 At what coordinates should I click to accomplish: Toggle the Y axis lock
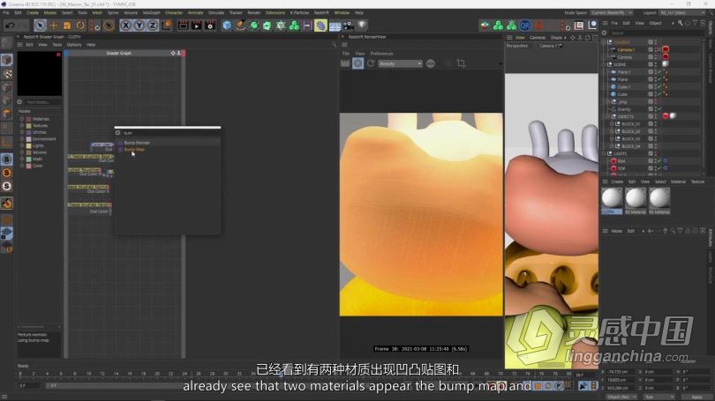point(139,26)
